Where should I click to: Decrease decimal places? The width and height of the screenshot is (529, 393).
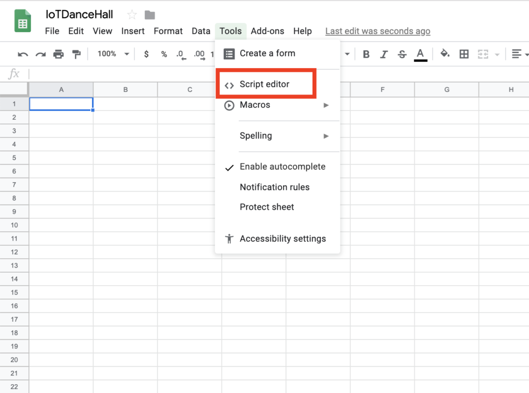(180, 54)
